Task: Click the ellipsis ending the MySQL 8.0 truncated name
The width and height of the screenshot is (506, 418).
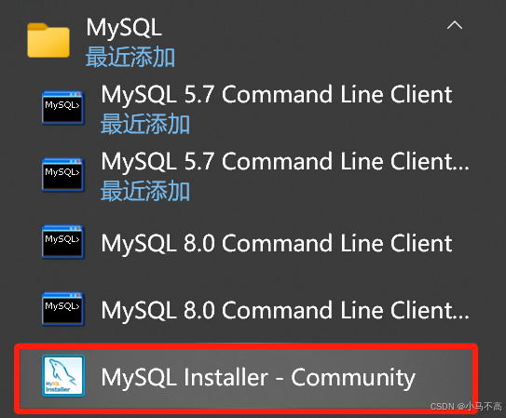Action: tap(461, 317)
